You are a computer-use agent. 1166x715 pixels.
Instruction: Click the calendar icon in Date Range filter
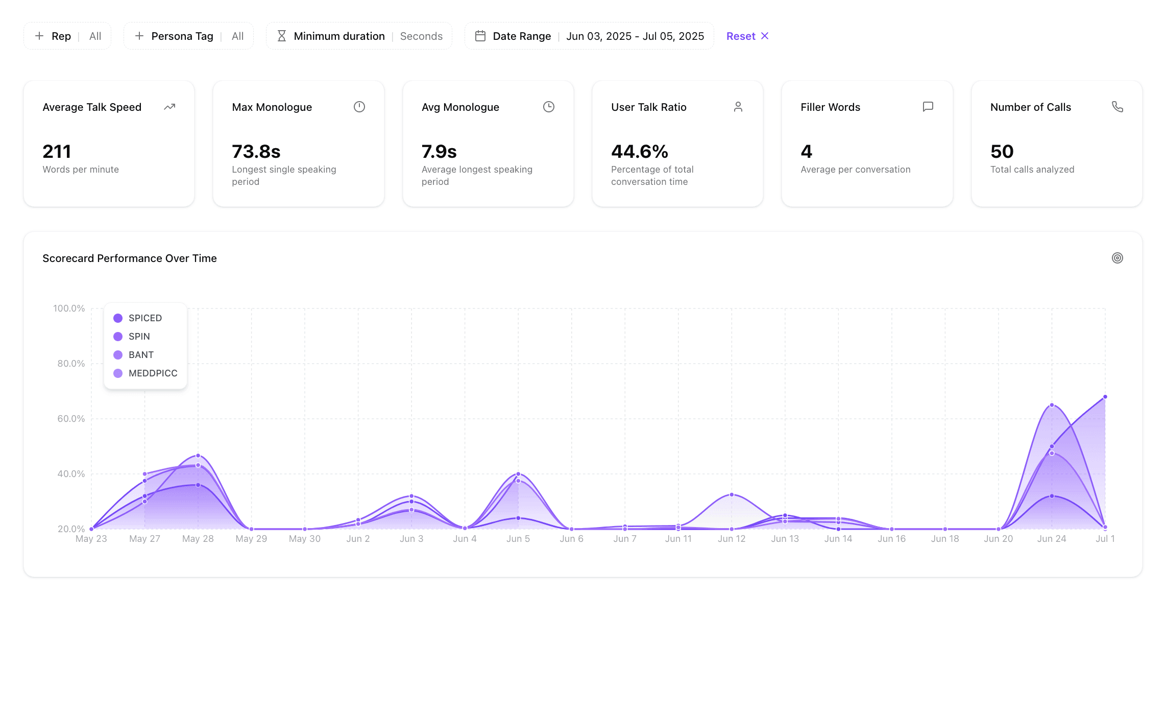[480, 36]
